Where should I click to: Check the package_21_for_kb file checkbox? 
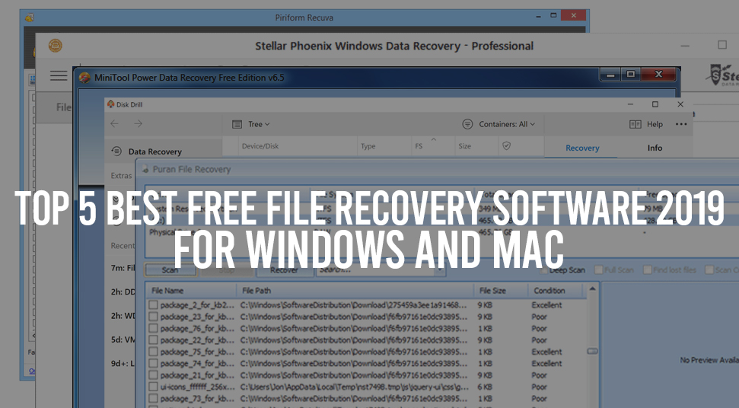point(153,375)
